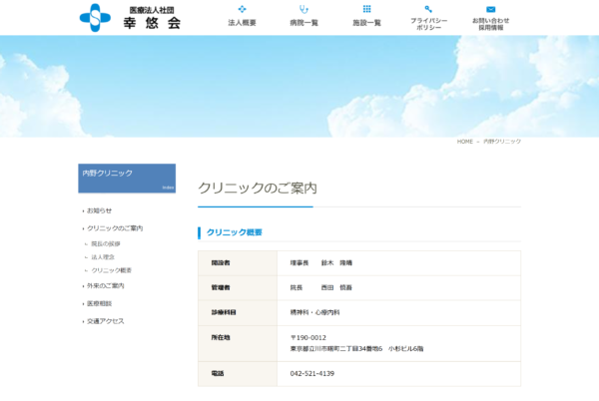This screenshot has height=401, width=599.
Task: Select 院長の挨拶 sidebar sub-item
Action: pos(106,243)
